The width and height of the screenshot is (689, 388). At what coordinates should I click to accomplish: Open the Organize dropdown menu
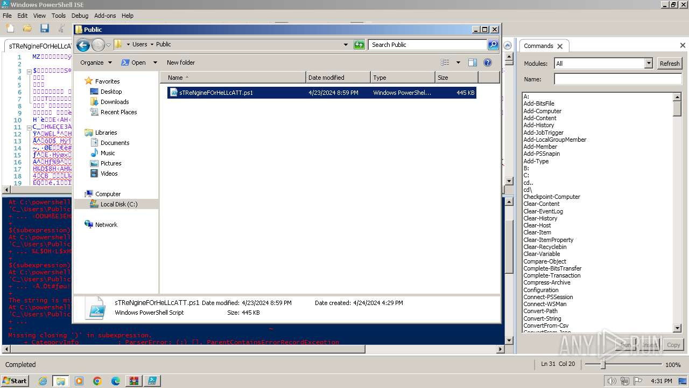click(x=96, y=63)
